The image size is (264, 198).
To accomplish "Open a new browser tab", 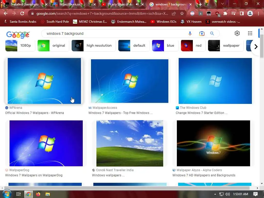I will 200,4.
